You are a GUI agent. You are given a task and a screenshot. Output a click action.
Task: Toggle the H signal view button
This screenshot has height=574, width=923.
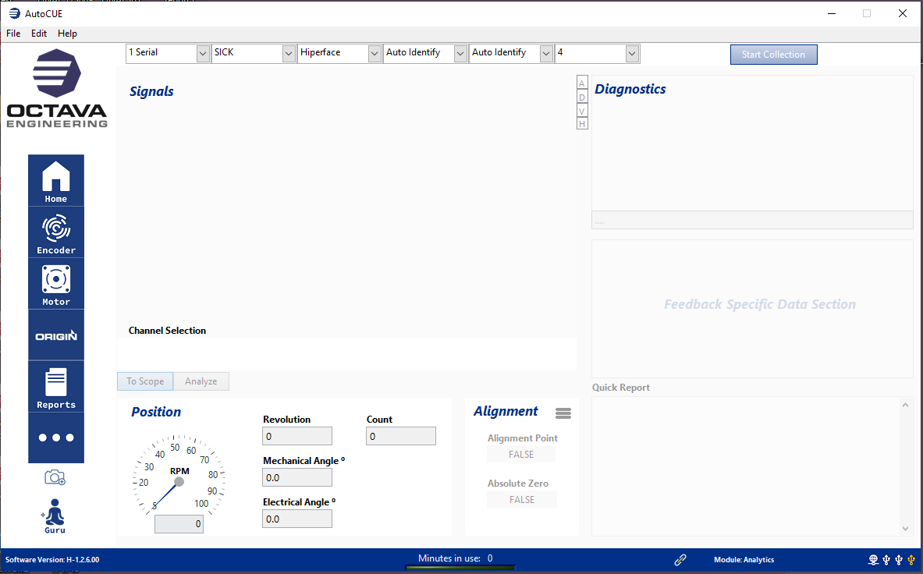pos(581,123)
